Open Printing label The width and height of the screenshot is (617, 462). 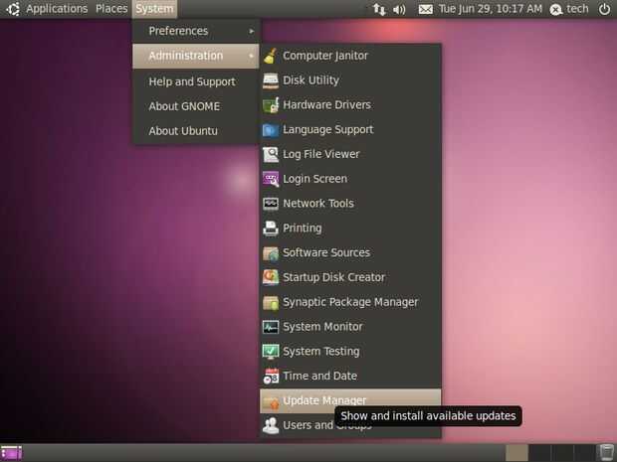pos(303,229)
